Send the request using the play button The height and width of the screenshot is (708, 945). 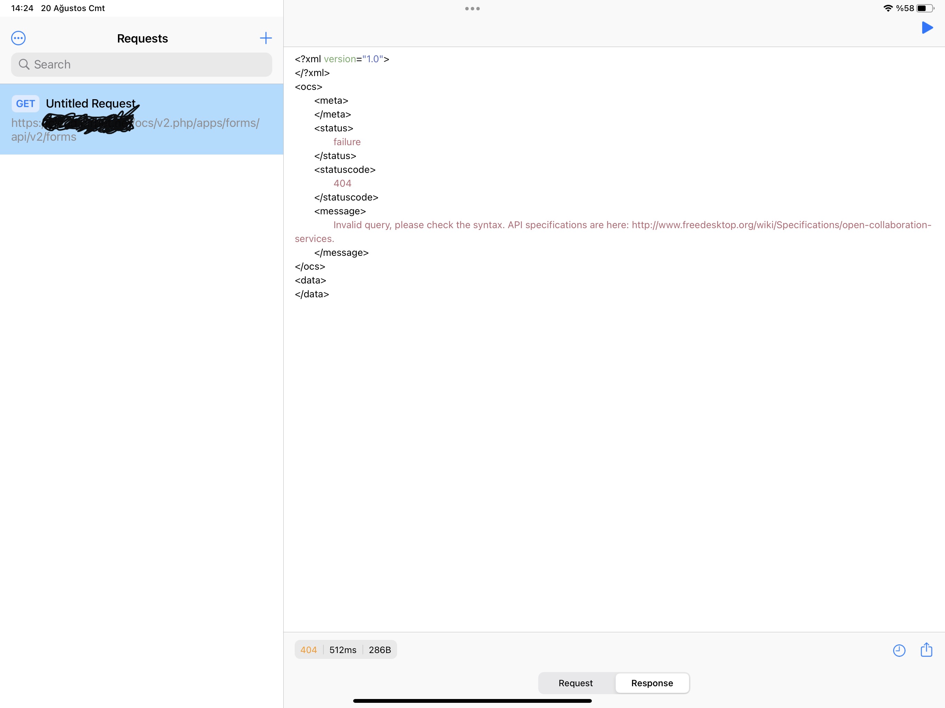pos(927,28)
